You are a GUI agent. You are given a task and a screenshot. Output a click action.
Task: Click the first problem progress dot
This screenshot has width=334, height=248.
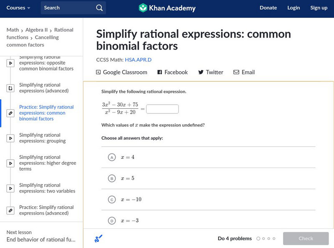point(258,239)
